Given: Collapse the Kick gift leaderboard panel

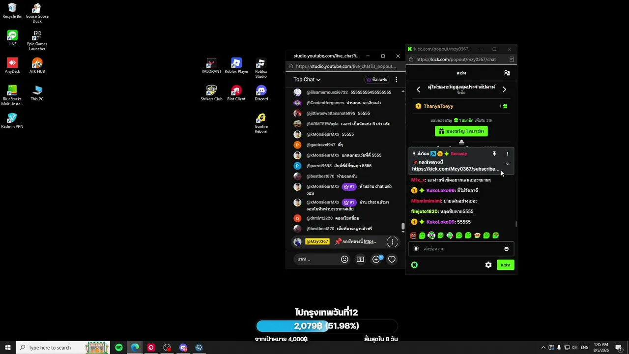Looking at the screenshot, I should point(461,142).
